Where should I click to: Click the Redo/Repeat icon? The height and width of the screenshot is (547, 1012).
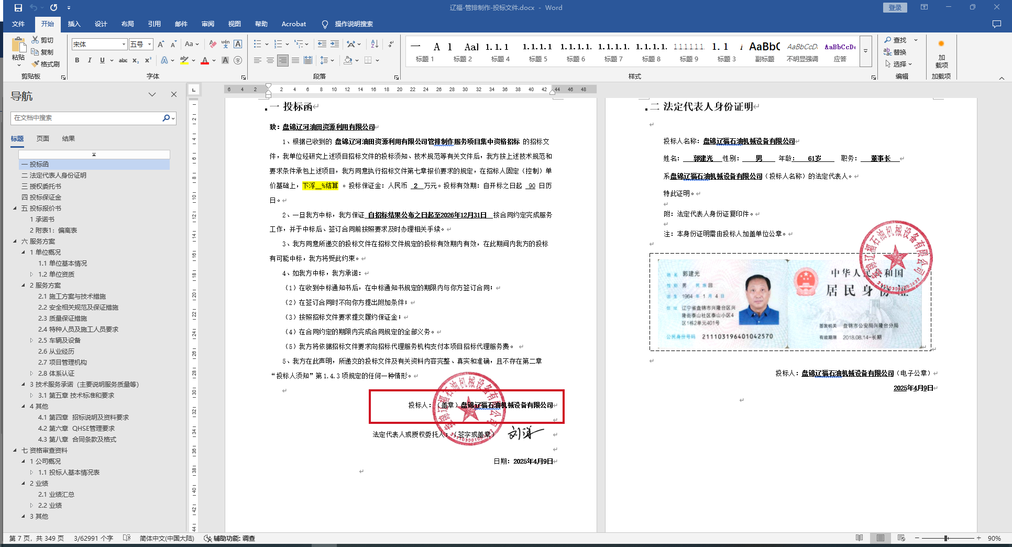point(53,8)
